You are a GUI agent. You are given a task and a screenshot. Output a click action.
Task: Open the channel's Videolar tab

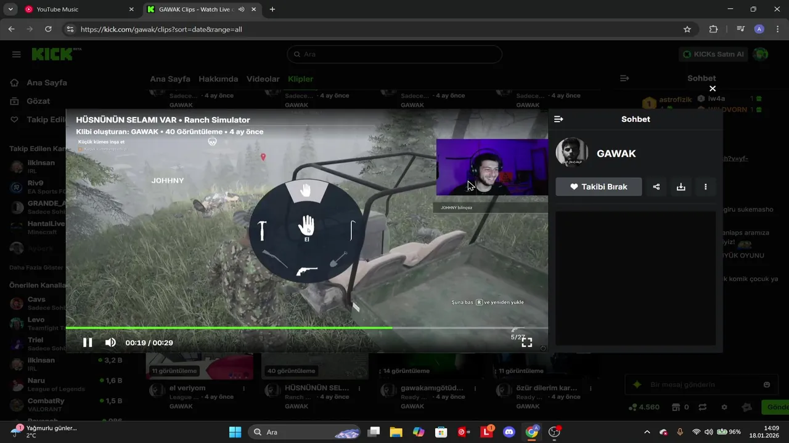point(263,79)
